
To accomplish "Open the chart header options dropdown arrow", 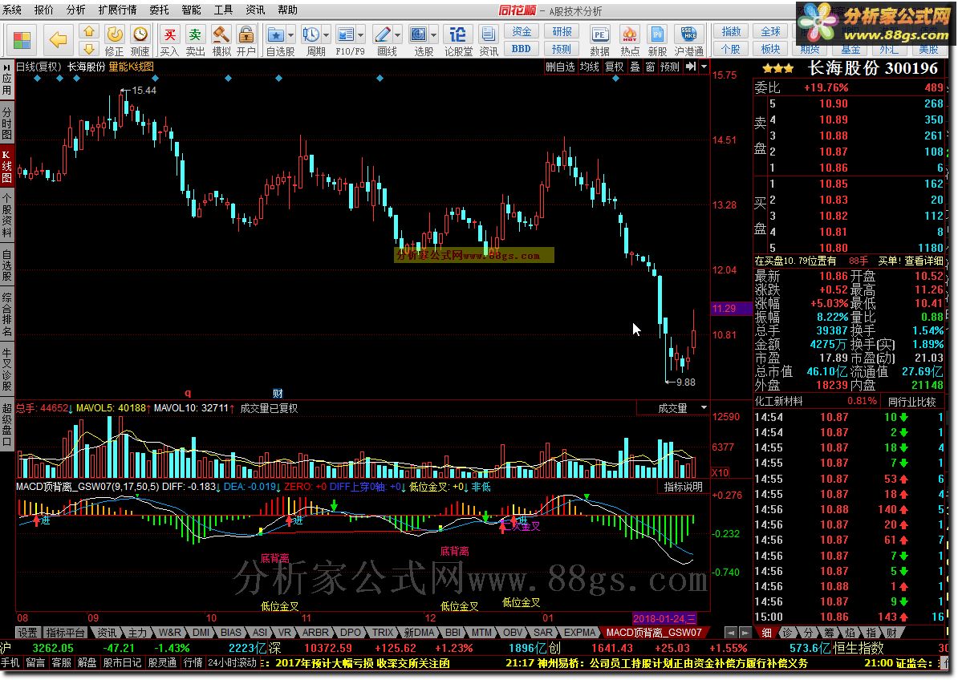I will 704,67.
